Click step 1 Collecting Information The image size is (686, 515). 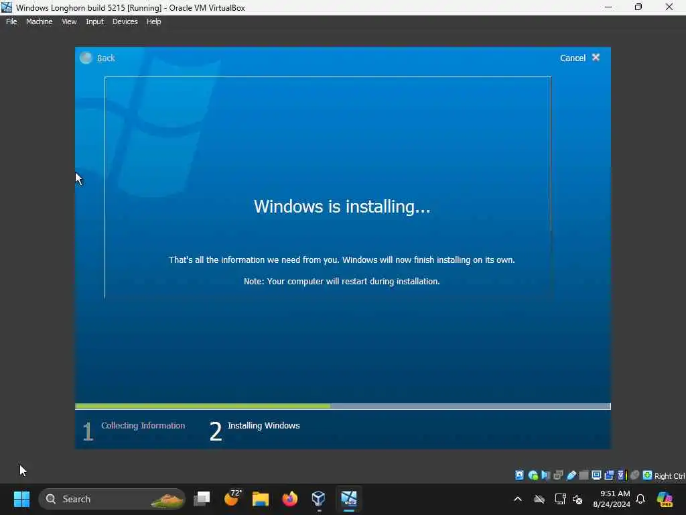(134, 430)
